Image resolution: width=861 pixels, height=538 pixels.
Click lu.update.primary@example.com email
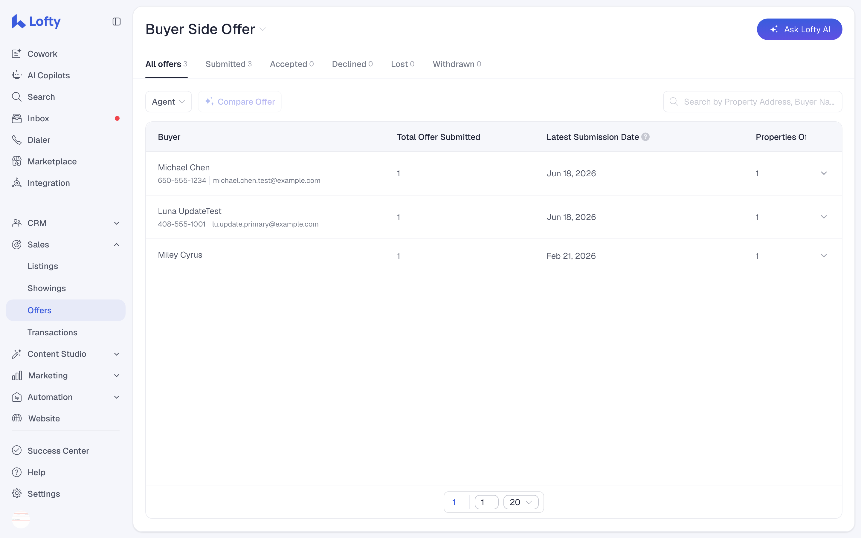pyautogui.click(x=265, y=224)
